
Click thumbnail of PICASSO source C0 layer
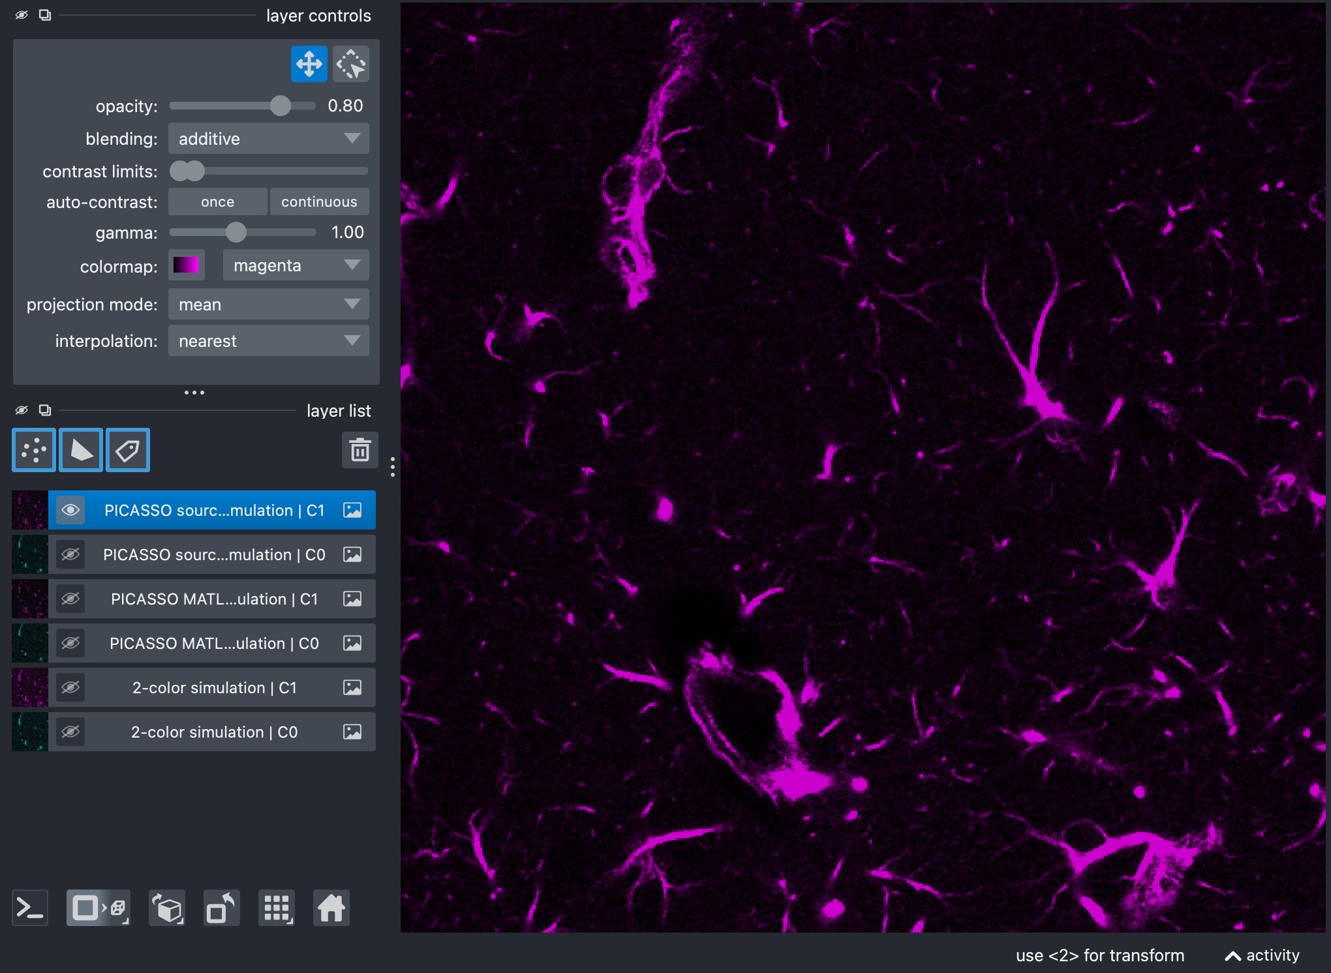(x=30, y=554)
